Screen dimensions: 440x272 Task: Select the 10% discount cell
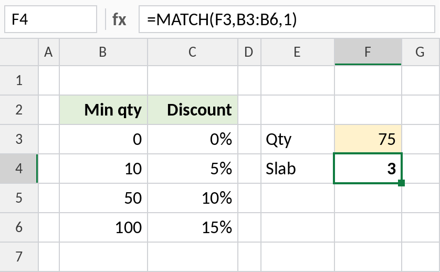point(193,198)
